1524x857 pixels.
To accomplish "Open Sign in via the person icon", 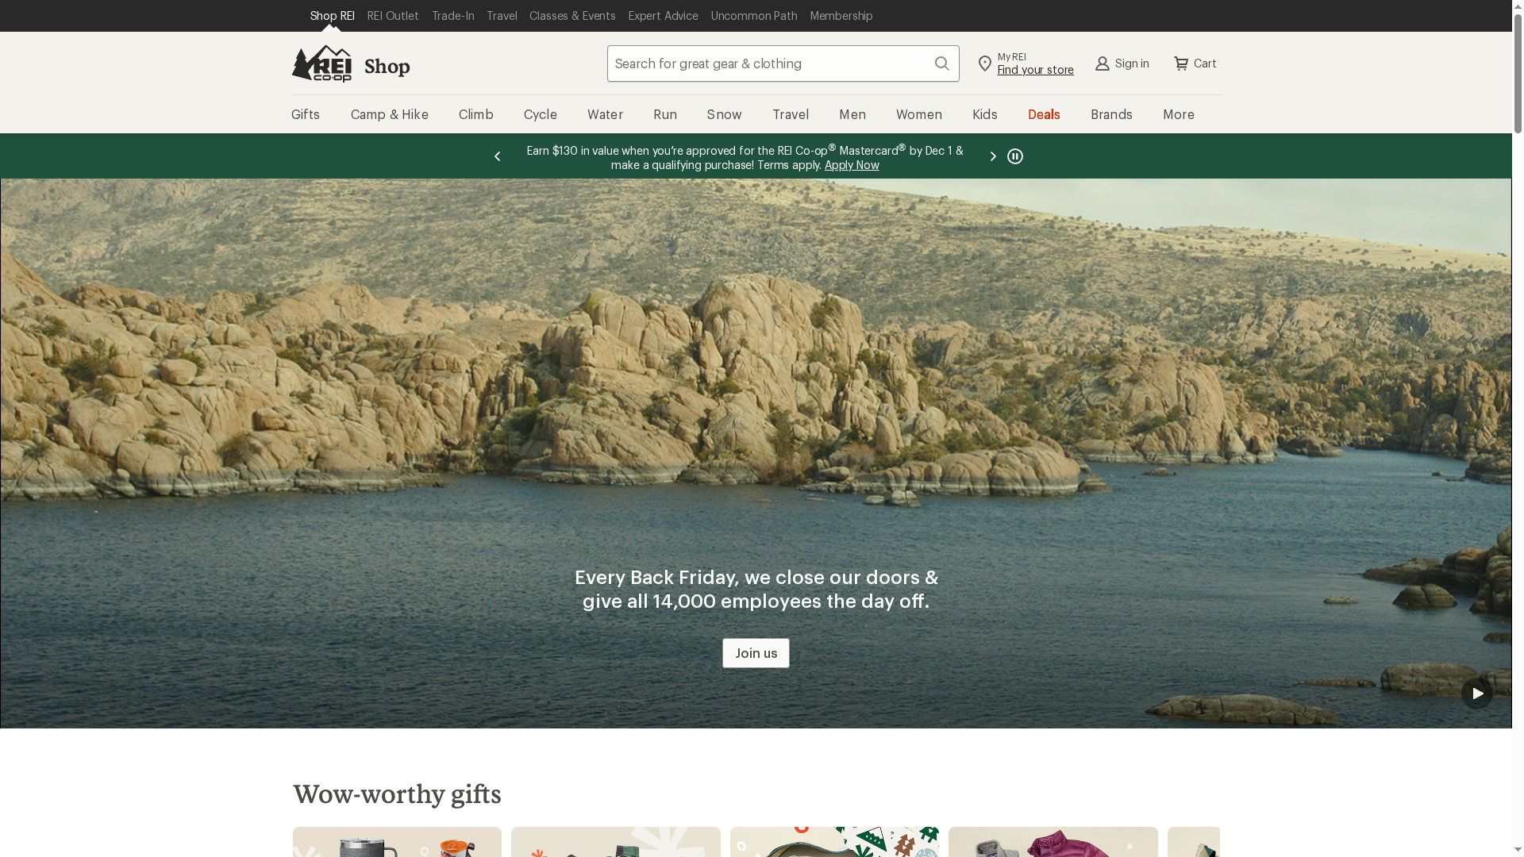I will 1103,63.
